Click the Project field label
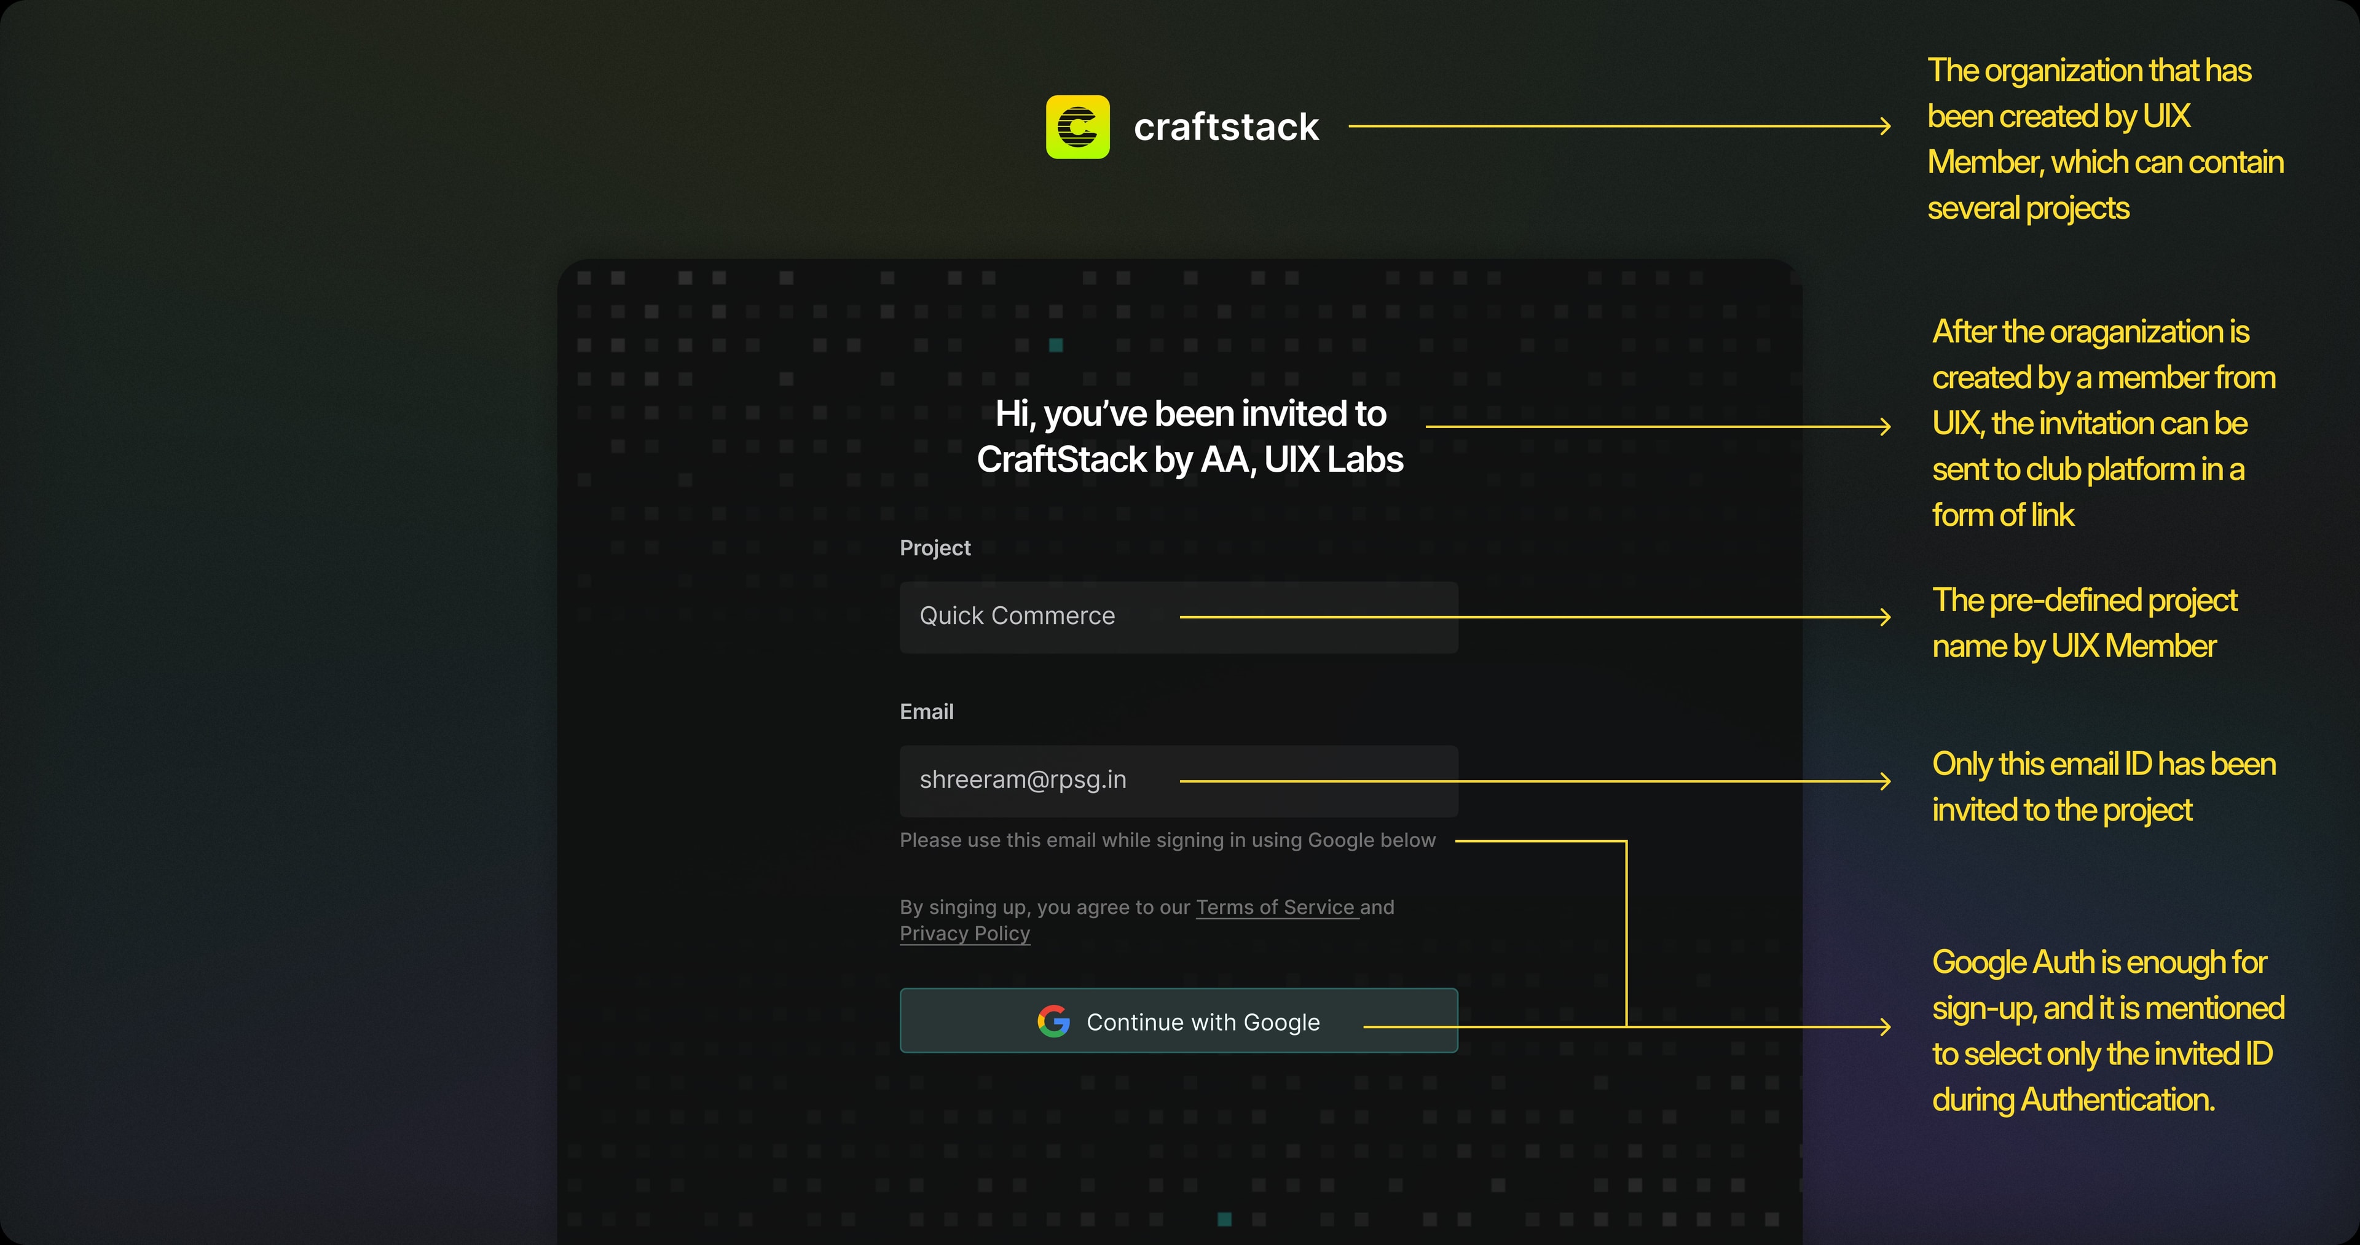 point(934,547)
